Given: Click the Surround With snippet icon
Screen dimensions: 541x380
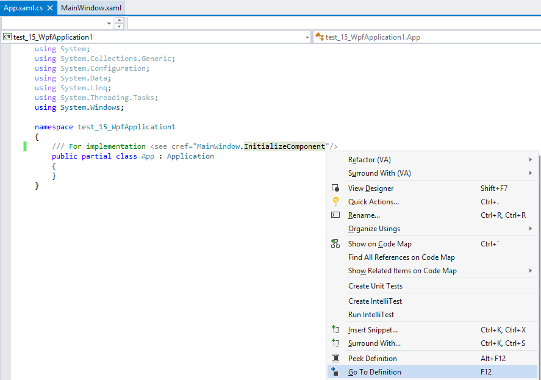Looking at the screenshot, I should pos(336,343).
